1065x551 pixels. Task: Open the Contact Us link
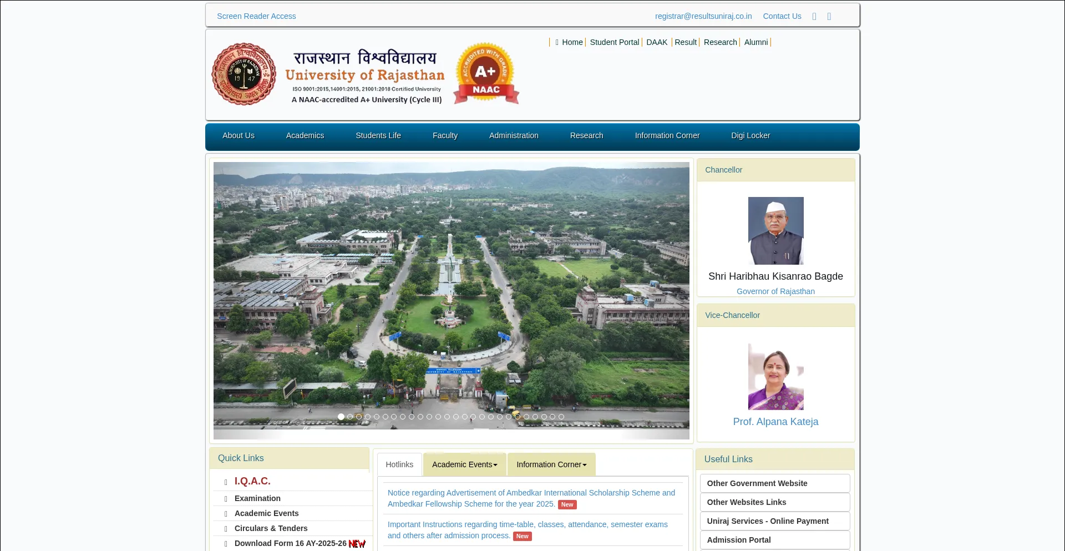[x=782, y=16]
